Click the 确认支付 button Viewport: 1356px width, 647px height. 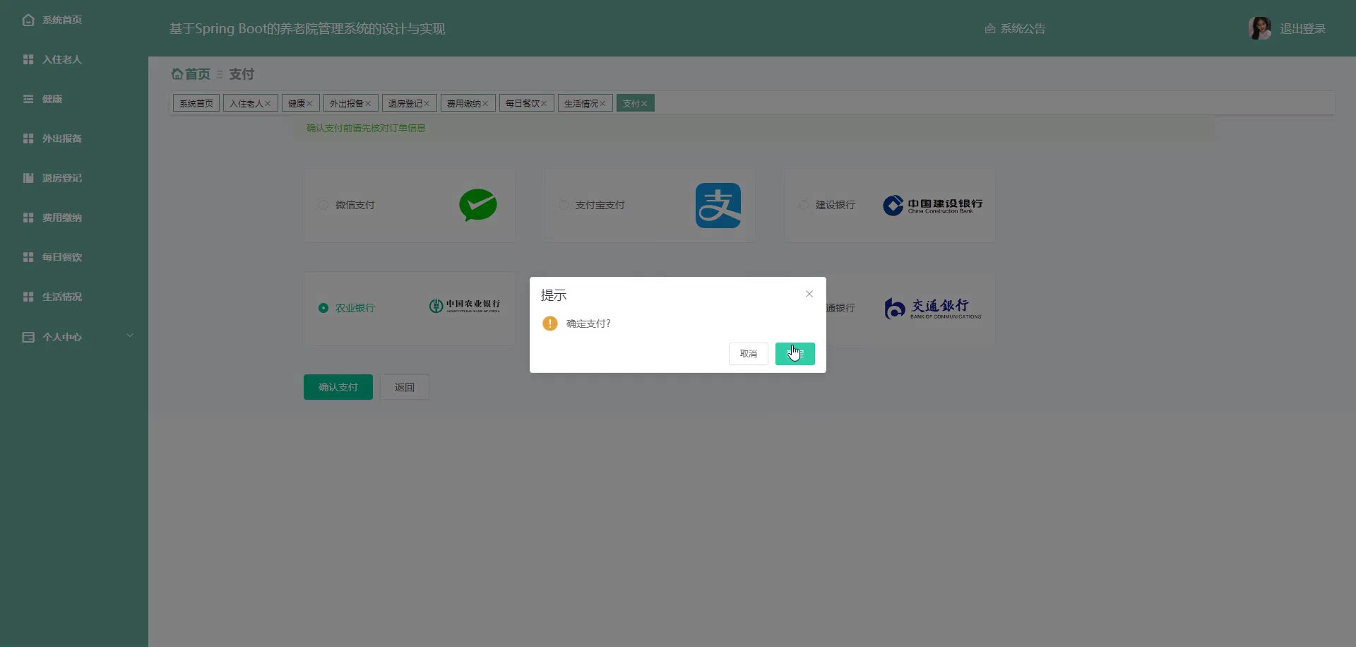coord(338,387)
